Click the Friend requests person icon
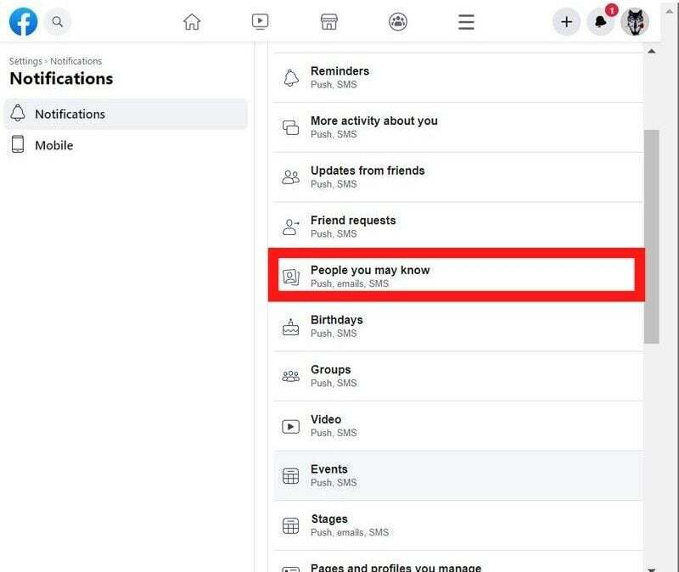The width and height of the screenshot is (679, 572). [291, 227]
